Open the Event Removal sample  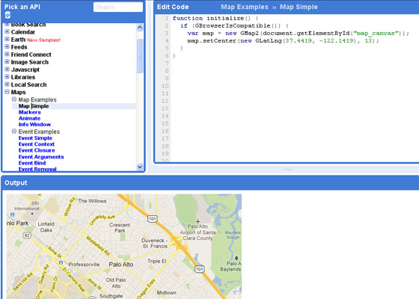(37, 169)
